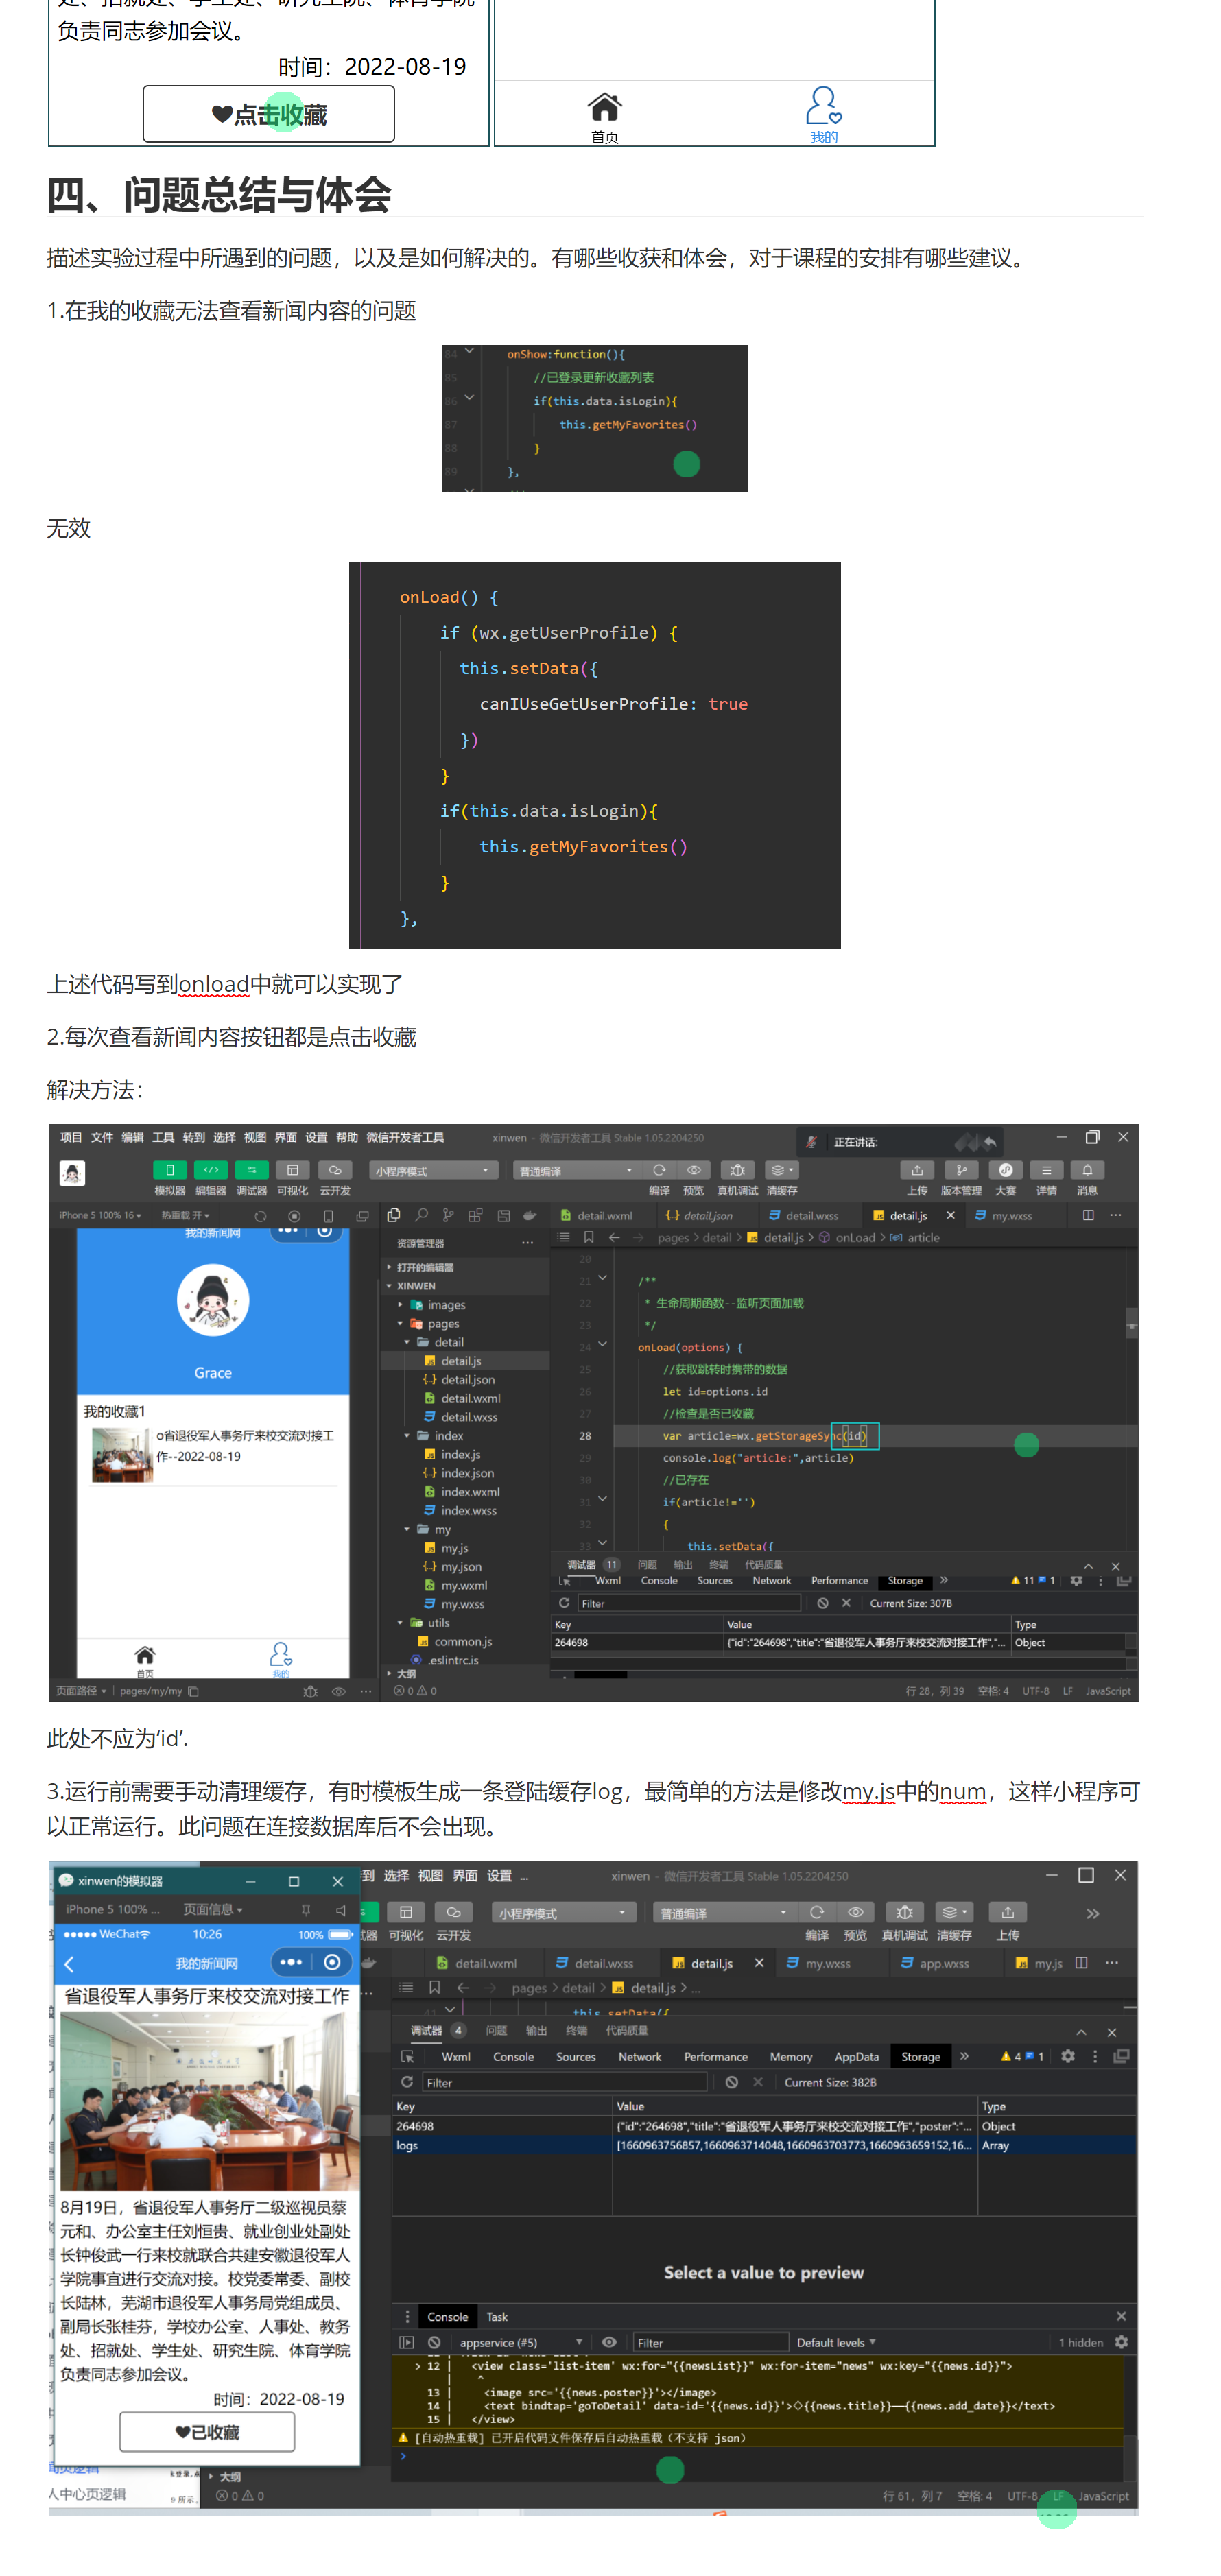The image size is (1221, 2576).
Task: Click the settings gear in the second DevTools Storage panel
Action: pos(1068,2056)
